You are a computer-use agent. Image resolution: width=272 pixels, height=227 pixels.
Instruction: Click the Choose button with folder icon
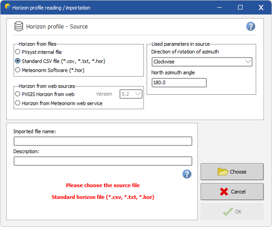click(x=232, y=172)
